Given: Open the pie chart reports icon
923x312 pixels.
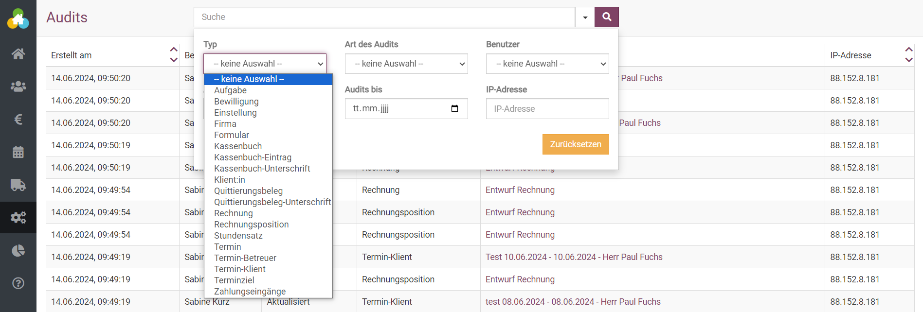Looking at the screenshot, I should [x=18, y=250].
